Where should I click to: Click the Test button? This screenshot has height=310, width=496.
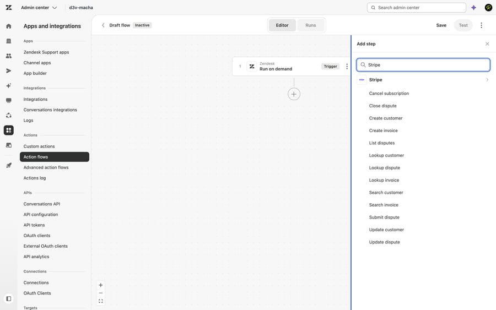463,25
